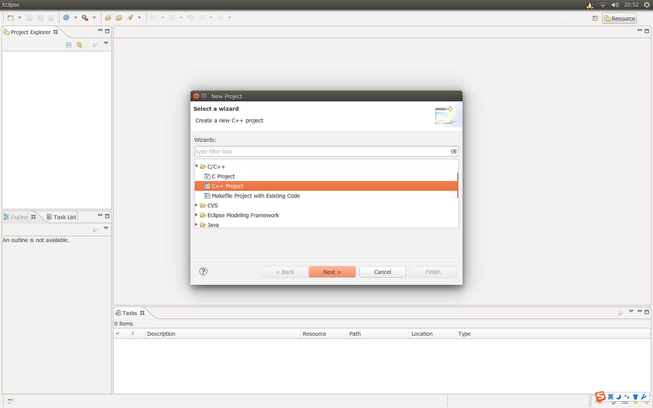653x408 pixels.
Task: Maximize the Tasks panel
Action: click(x=647, y=312)
